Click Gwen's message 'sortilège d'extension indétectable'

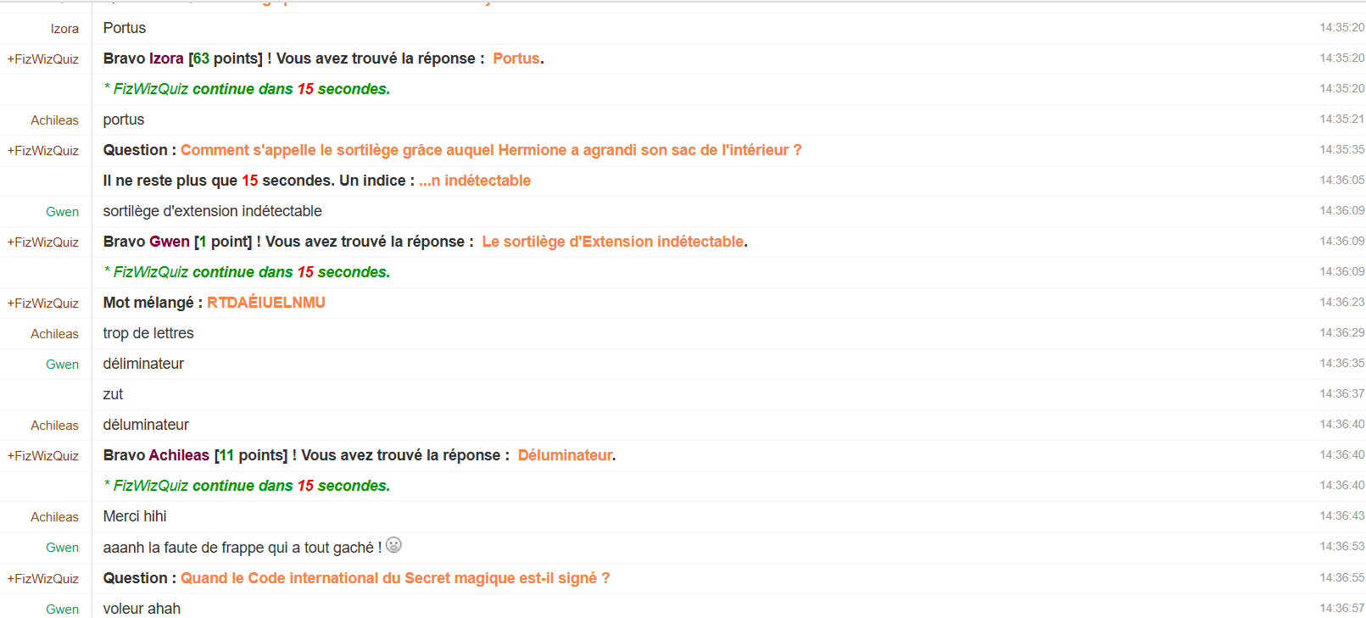click(x=213, y=211)
